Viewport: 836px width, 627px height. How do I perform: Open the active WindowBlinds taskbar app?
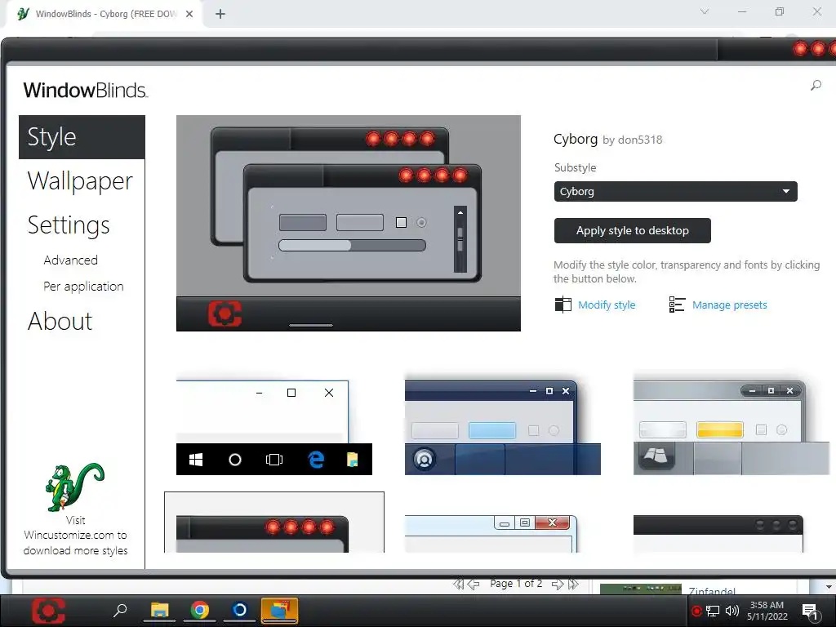[x=279, y=611]
